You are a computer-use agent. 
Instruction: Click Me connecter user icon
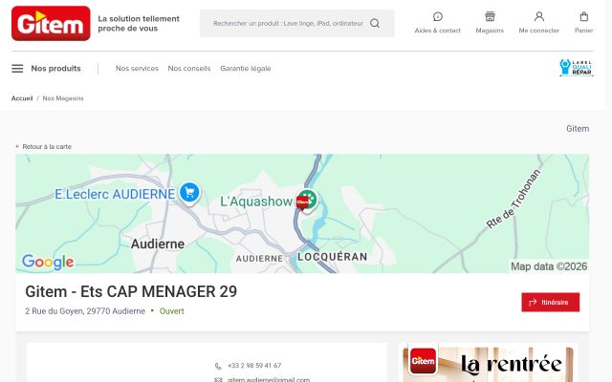click(539, 16)
